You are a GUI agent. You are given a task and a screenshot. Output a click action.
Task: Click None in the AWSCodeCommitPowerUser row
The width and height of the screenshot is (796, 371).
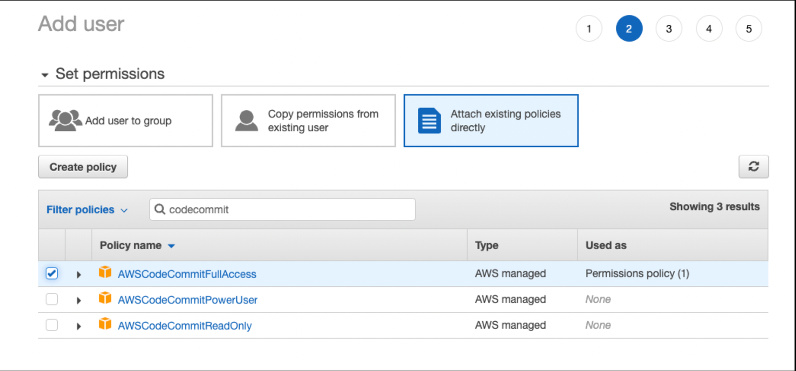(598, 299)
